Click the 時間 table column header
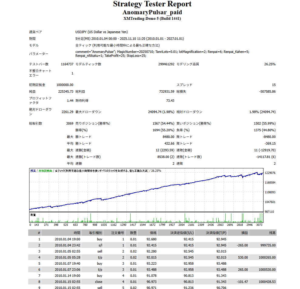The image size is (300, 289). [x=77, y=233]
